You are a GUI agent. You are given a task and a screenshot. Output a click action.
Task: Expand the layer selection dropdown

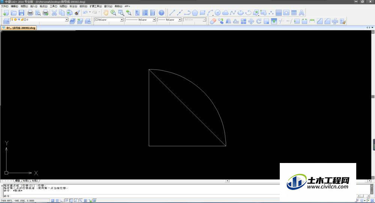(x=66, y=19)
